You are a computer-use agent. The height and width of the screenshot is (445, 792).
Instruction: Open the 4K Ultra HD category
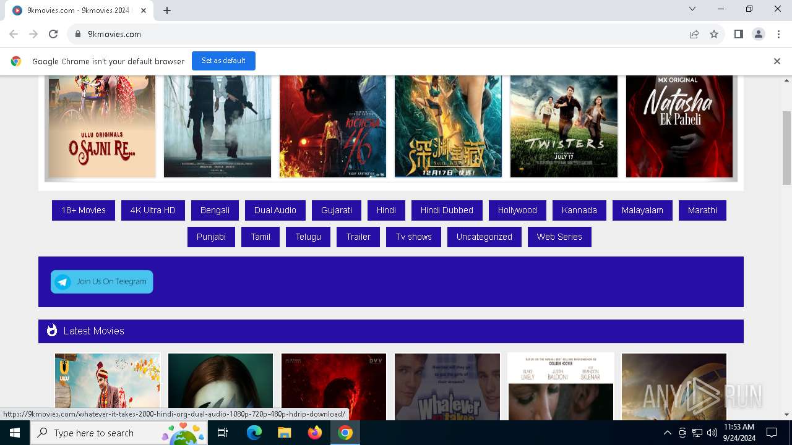[153, 210]
